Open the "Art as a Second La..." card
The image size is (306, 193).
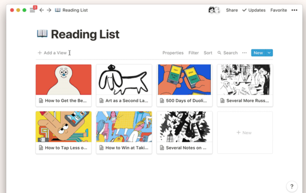[124, 85]
